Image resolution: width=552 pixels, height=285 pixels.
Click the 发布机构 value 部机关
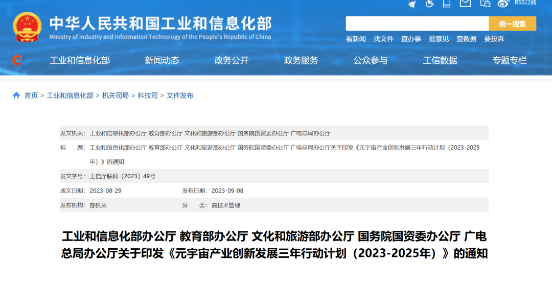click(98, 205)
